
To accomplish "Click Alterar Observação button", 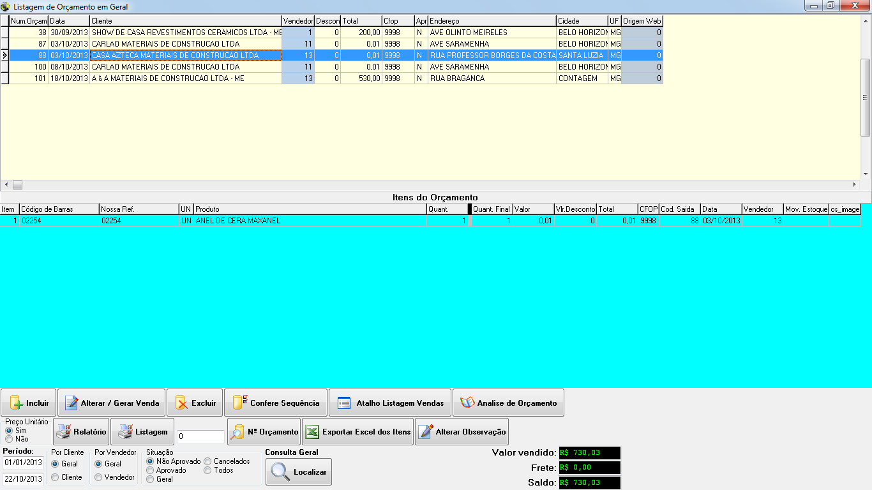I will point(462,432).
